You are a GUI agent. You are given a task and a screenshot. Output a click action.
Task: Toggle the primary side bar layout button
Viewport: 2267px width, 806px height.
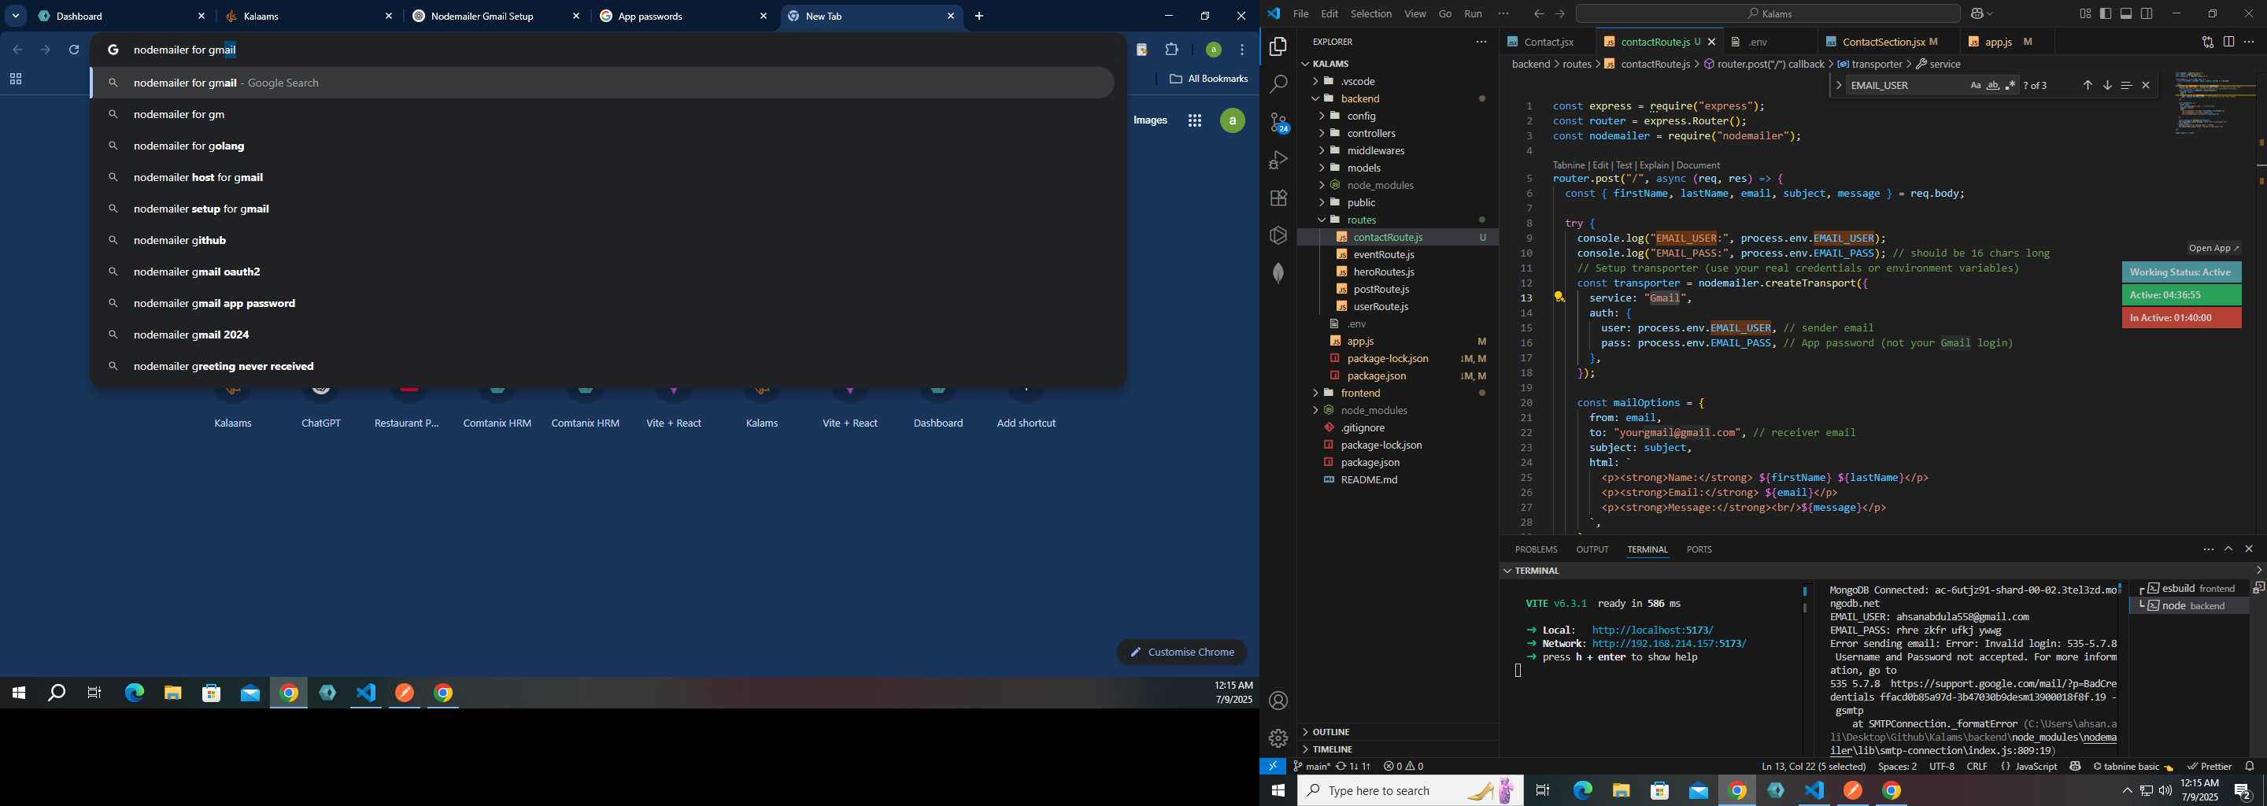point(2105,13)
